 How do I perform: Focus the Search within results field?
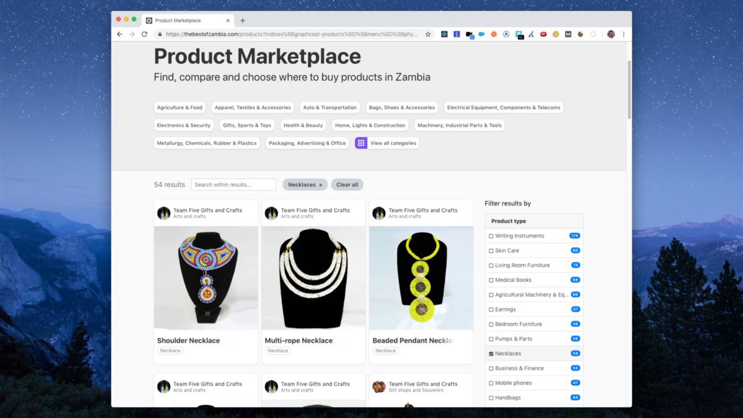click(233, 185)
